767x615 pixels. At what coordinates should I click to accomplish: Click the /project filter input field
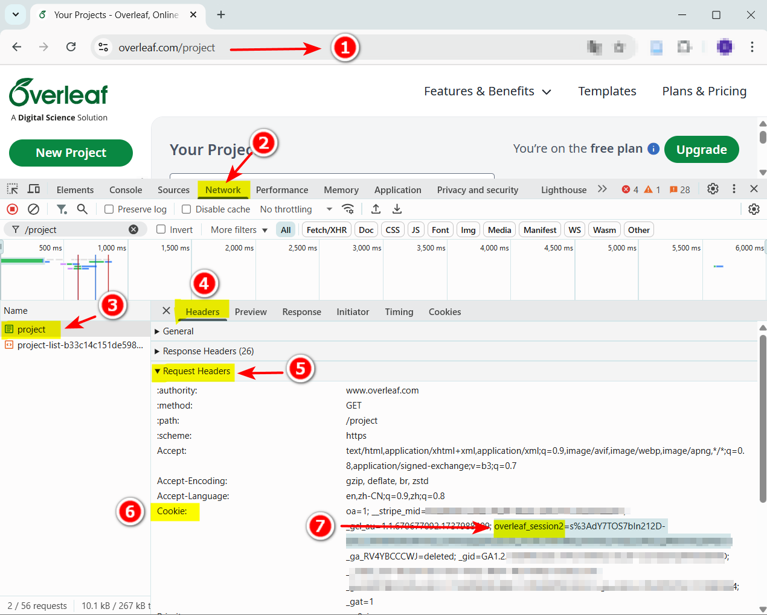[75, 229]
